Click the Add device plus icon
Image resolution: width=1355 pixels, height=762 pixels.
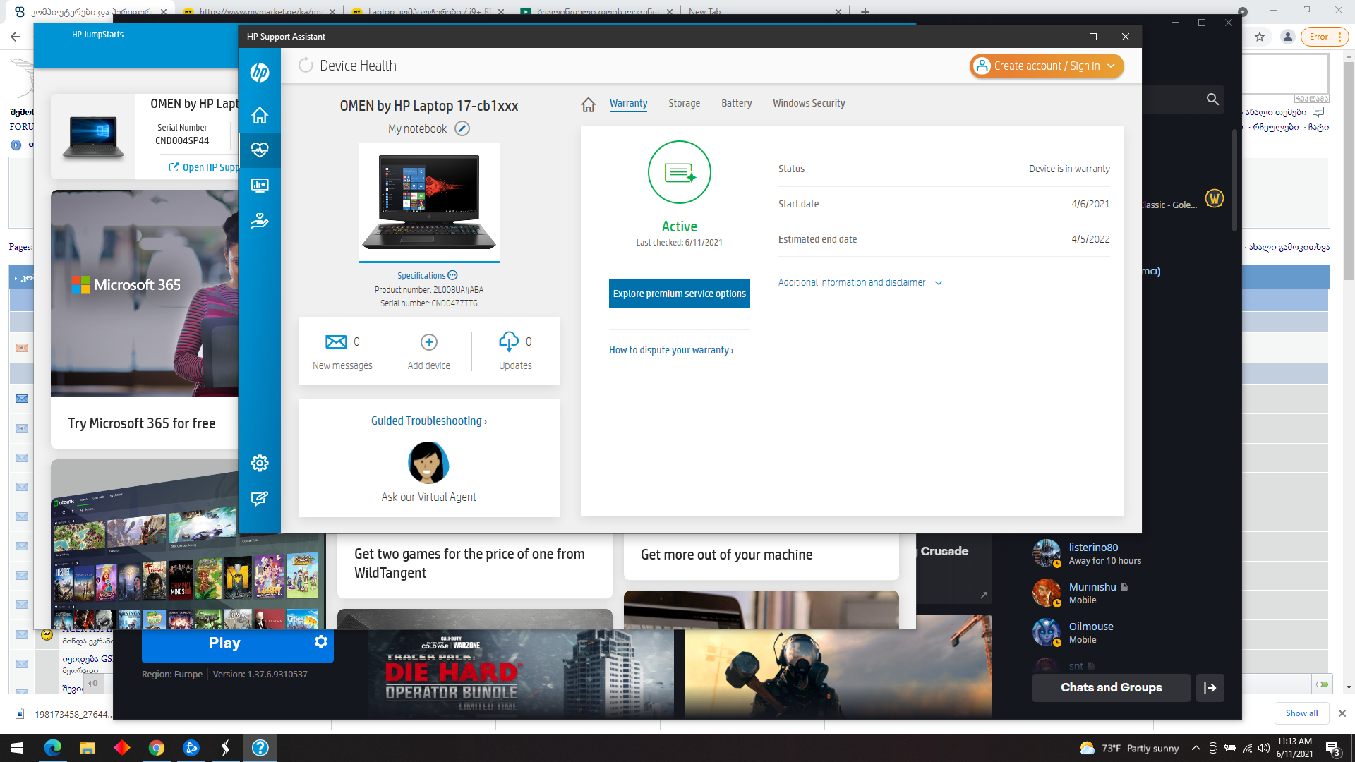click(x=429, y=342)
